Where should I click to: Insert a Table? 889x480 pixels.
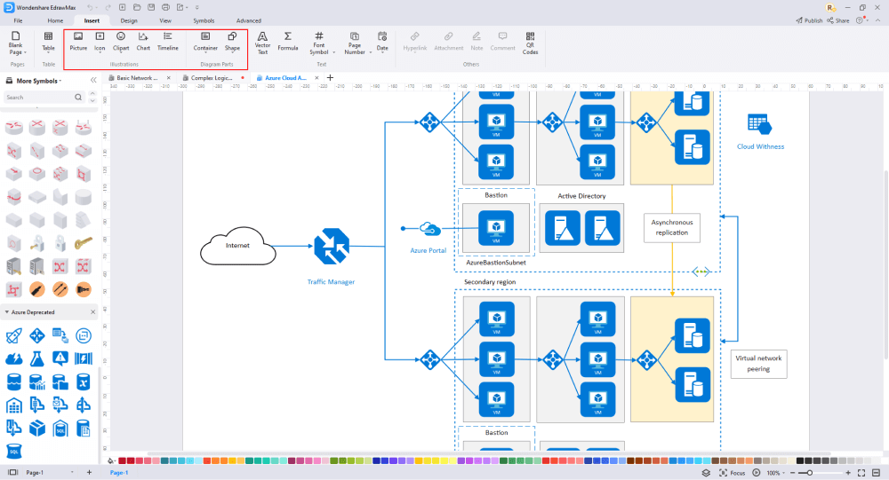(49, 42)
